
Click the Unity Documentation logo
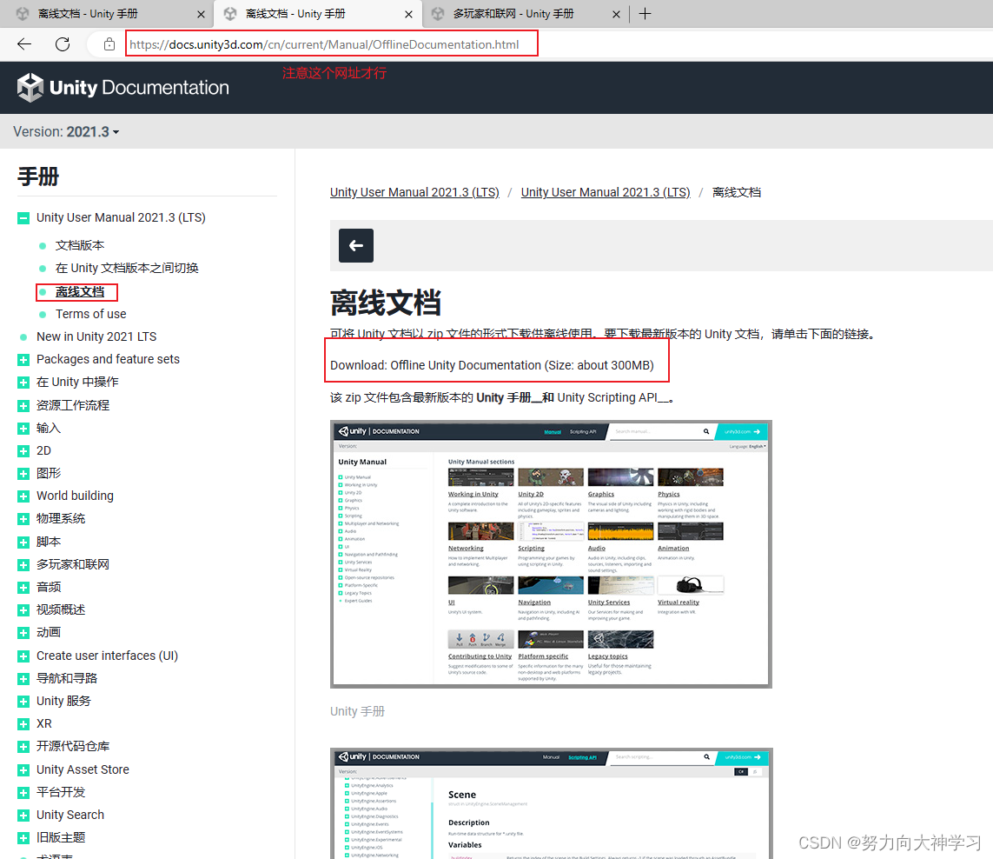tap(123, 88)
